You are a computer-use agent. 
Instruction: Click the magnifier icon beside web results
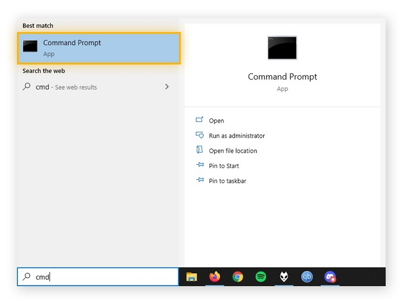point(27,87)
